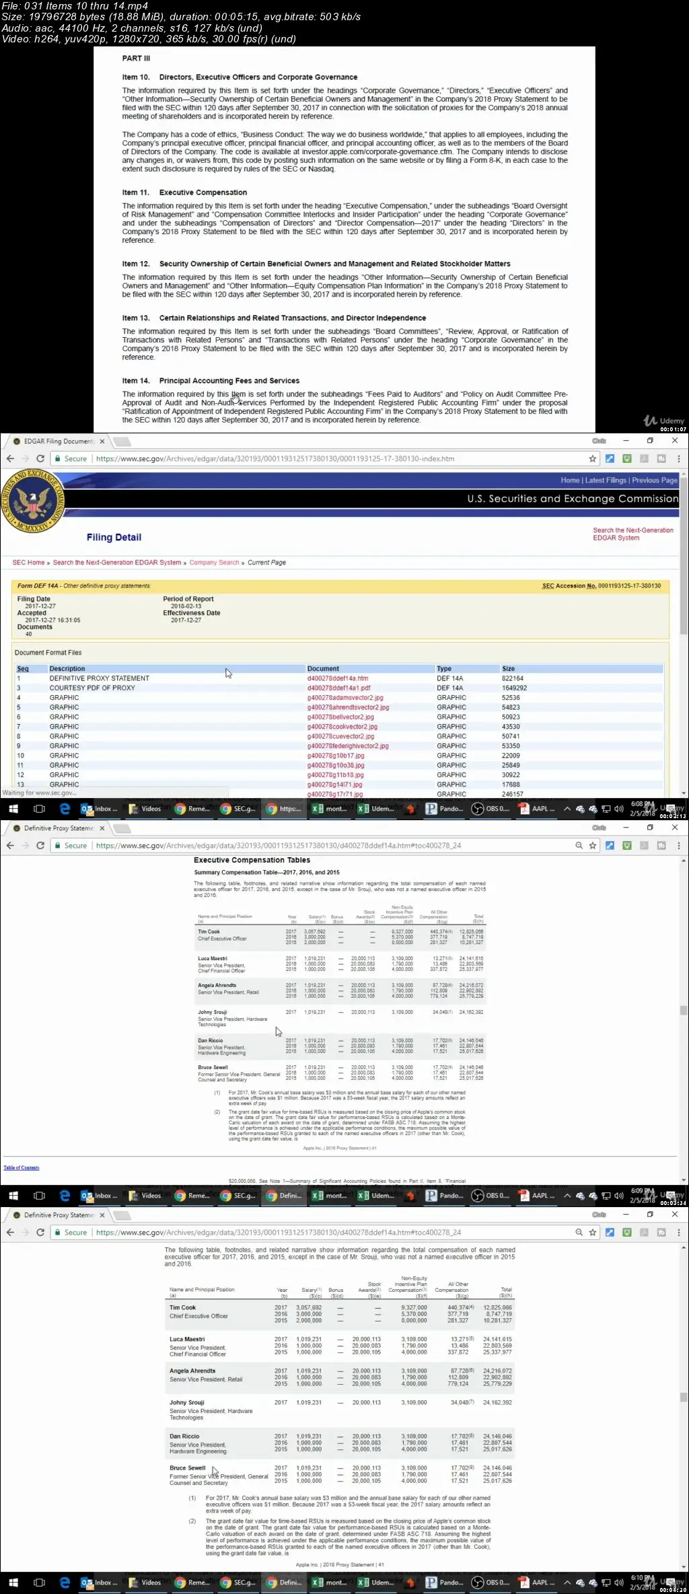This screenshot has height=1594, width=689.
Task: Switch to the Outlook Inbox on the 6:08 PM taskbar
Action: click(99, 809)
